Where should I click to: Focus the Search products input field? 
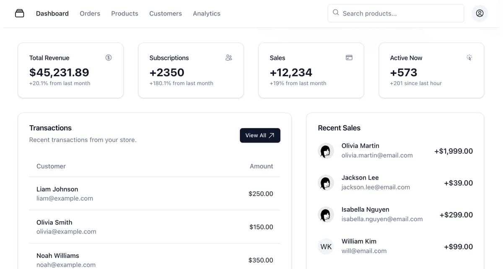(396, 13)
